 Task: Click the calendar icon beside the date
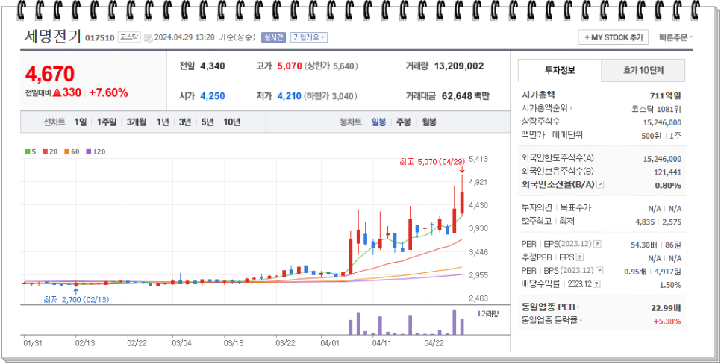click(x=148, y=38)
